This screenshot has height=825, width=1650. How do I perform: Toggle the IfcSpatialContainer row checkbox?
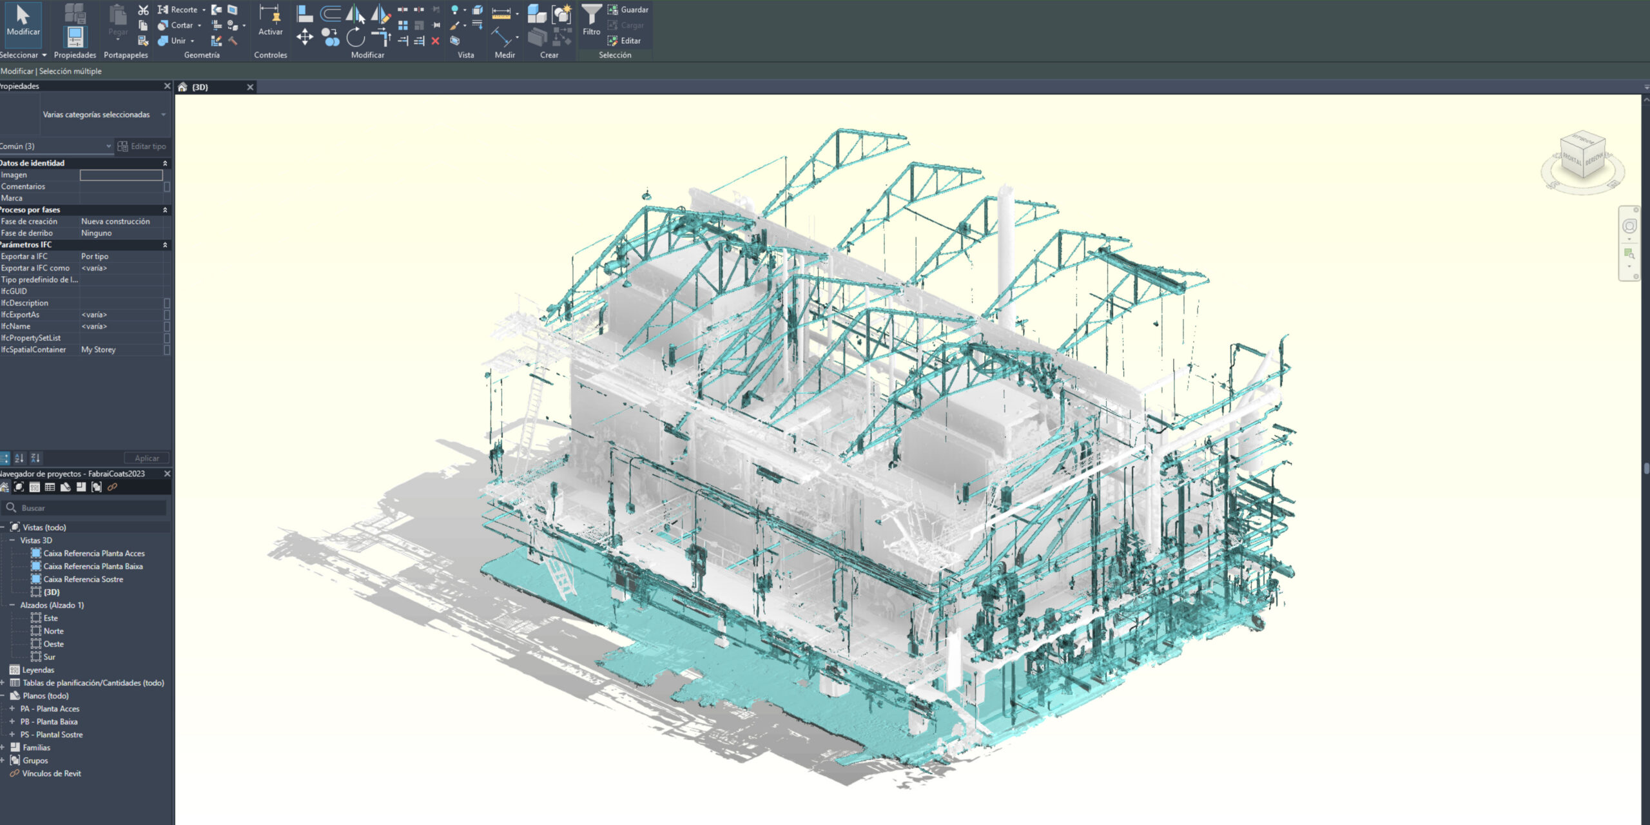pos(167,350)
